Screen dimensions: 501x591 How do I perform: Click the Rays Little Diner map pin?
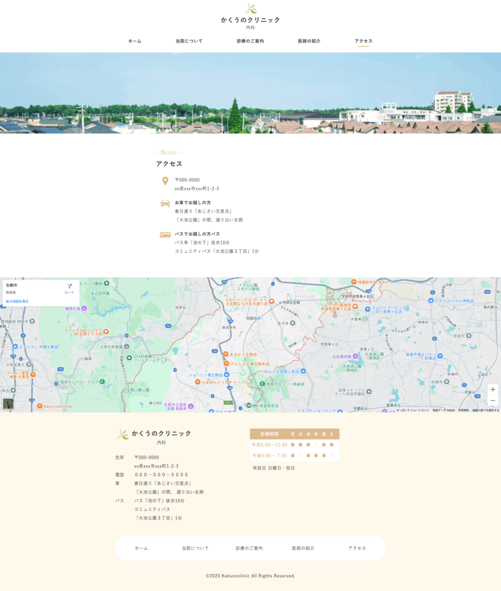point(39,406)
